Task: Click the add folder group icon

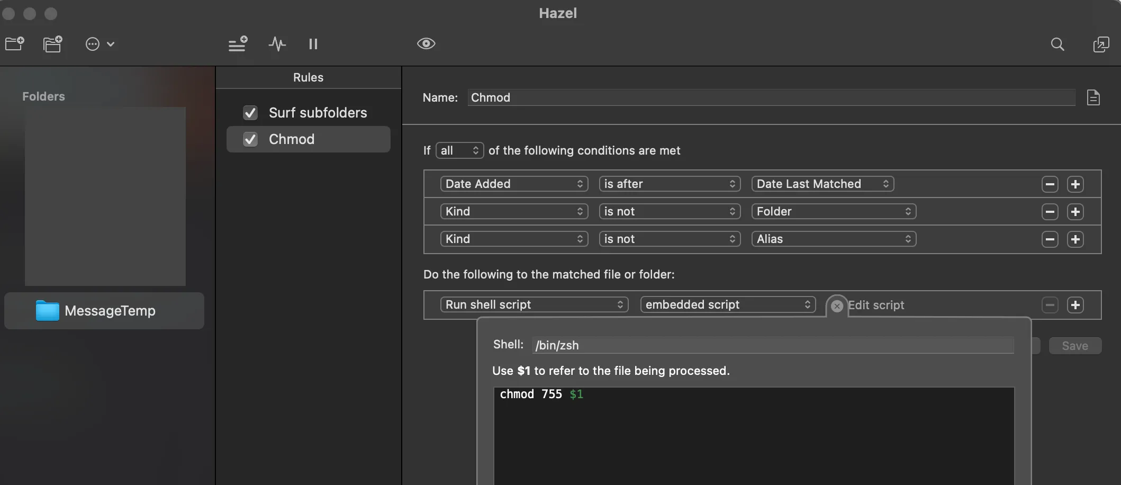Action: coord(52,43)
